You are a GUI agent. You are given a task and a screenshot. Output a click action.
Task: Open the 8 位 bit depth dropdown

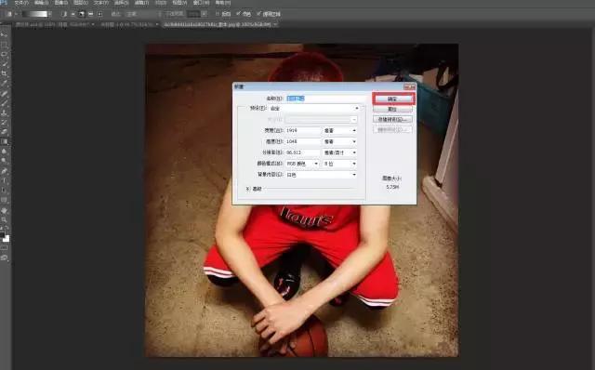(x=340, y=164)
